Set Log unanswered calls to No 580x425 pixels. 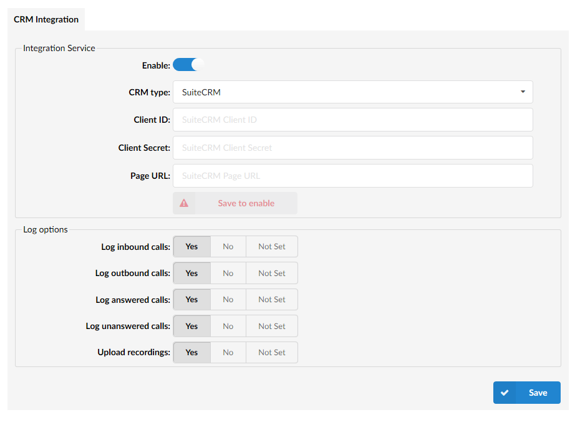[228, 326]
